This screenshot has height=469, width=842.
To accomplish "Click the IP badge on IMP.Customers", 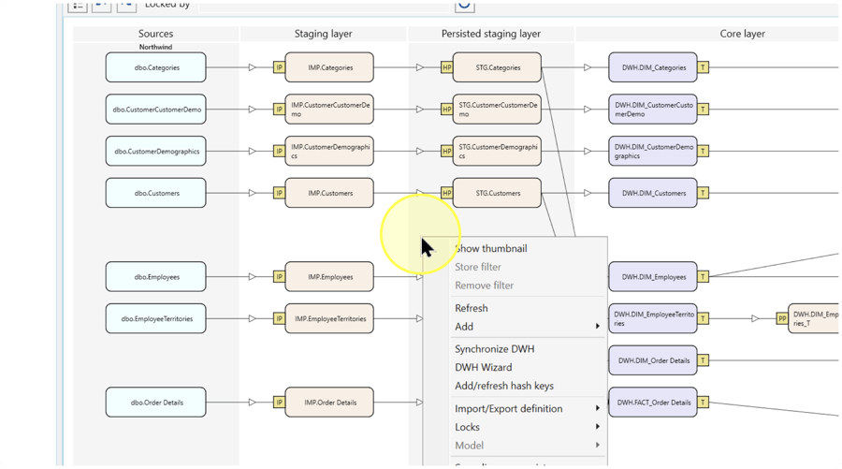I will pyautogui.click(x=279, y=194).
